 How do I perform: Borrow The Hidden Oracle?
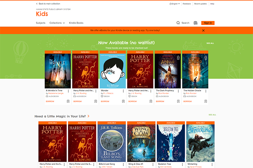click(x=188, y=101)
